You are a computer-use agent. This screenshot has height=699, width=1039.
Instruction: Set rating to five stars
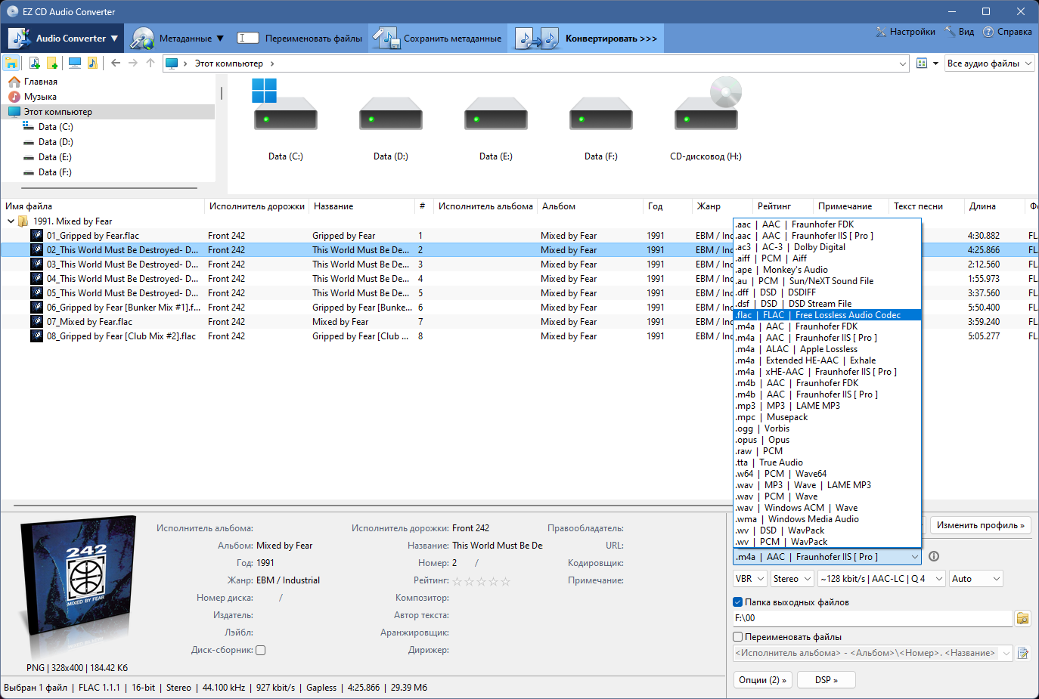tap(506, 581)
